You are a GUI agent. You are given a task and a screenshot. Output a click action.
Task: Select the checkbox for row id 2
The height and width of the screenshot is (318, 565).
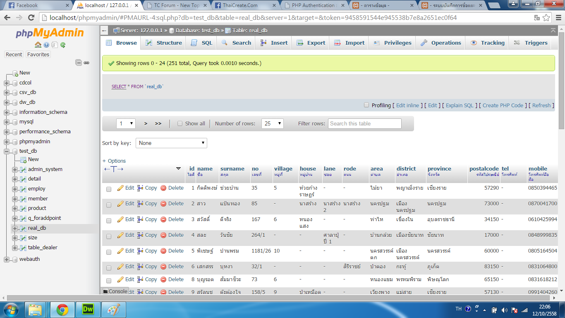pos(109,205)
